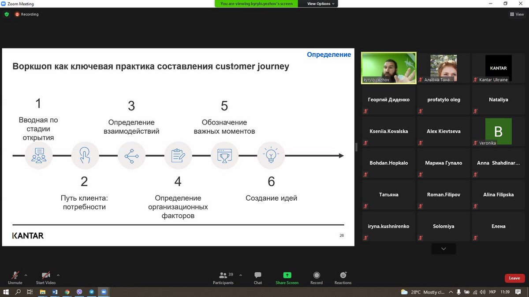Open Viber from the Windows taskbar

[79, 292]
